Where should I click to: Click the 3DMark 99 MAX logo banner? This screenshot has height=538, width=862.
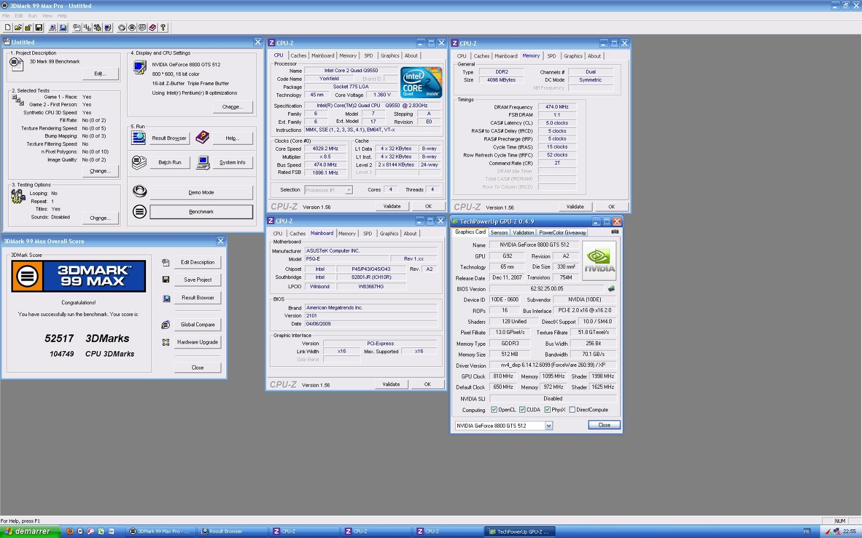(x=79, y=276)
